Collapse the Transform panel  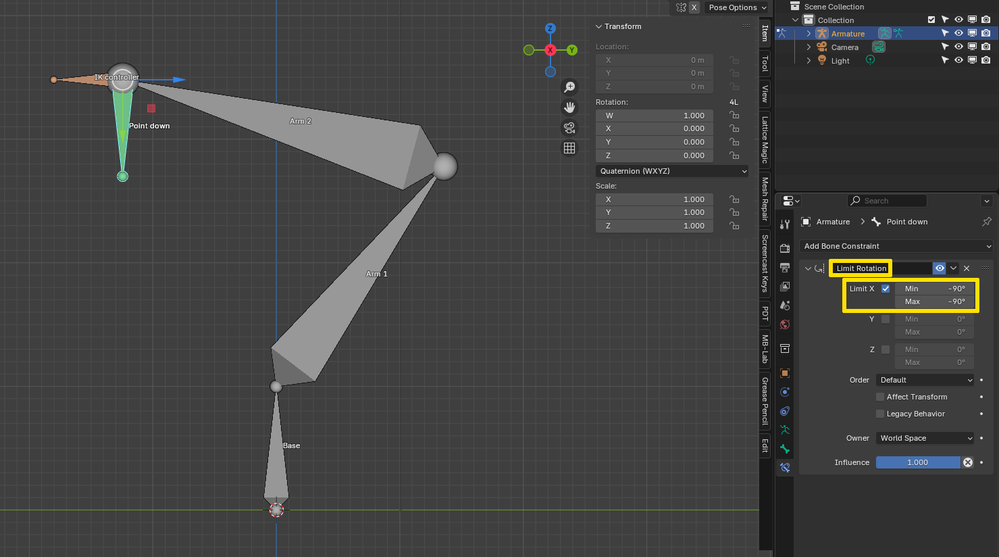point(598,26)
